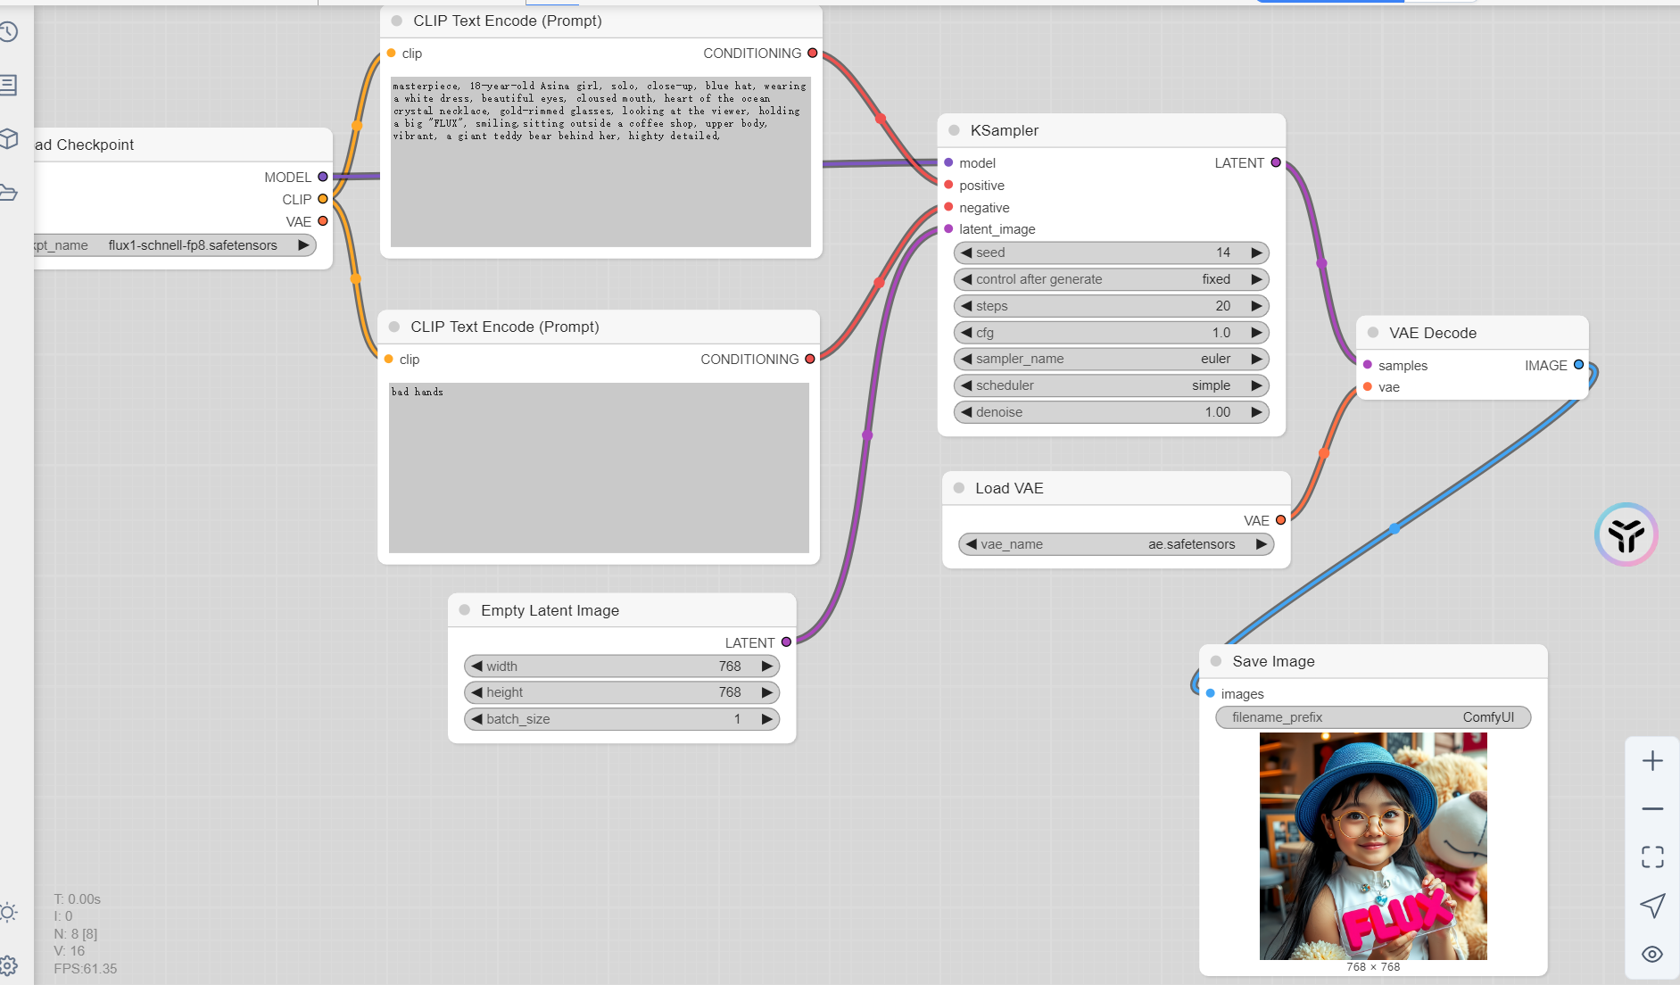Increase cfg value with right arrow
Image resolution: width=1680 pixels, height=985 pixels.
tap(1256, 333)
